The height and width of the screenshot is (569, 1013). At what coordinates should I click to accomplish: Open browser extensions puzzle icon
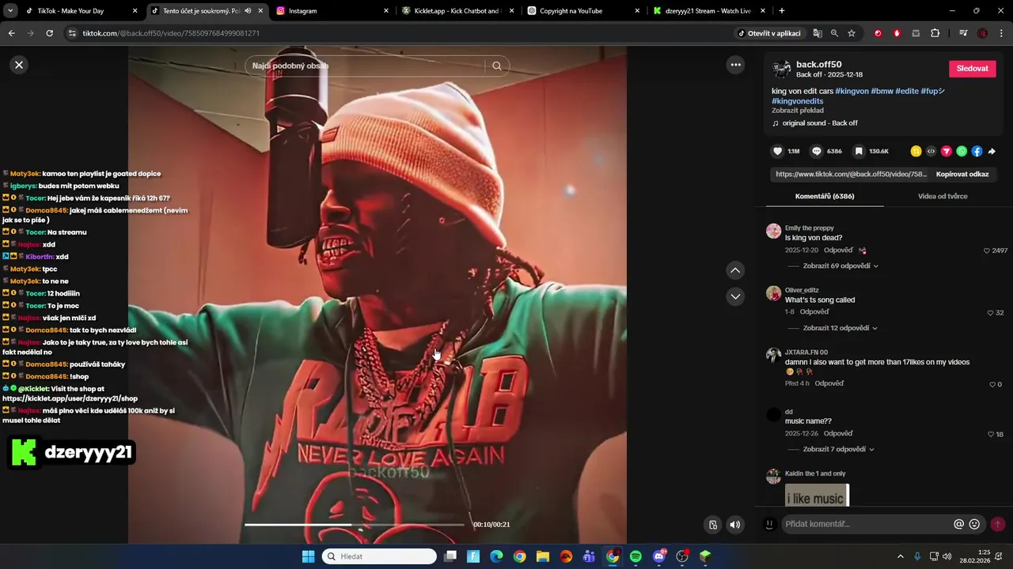pyautogui.click(x=935, y=33)
